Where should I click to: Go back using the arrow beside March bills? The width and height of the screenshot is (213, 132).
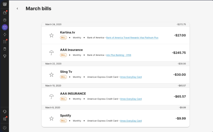pyautogui.click(x=17, y=9)
